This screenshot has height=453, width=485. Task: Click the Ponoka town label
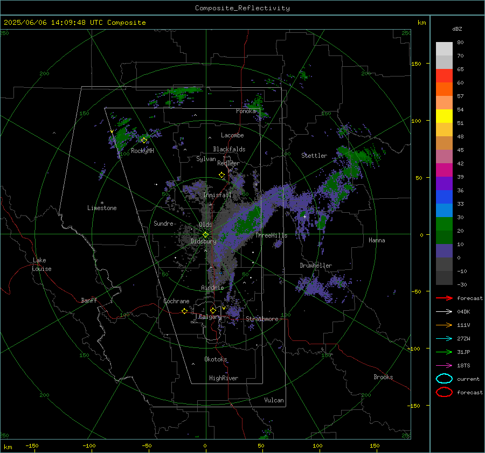[x=246, y=111]
